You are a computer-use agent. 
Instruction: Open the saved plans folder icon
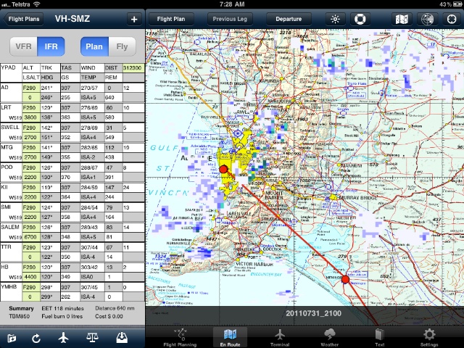(12, 338)
